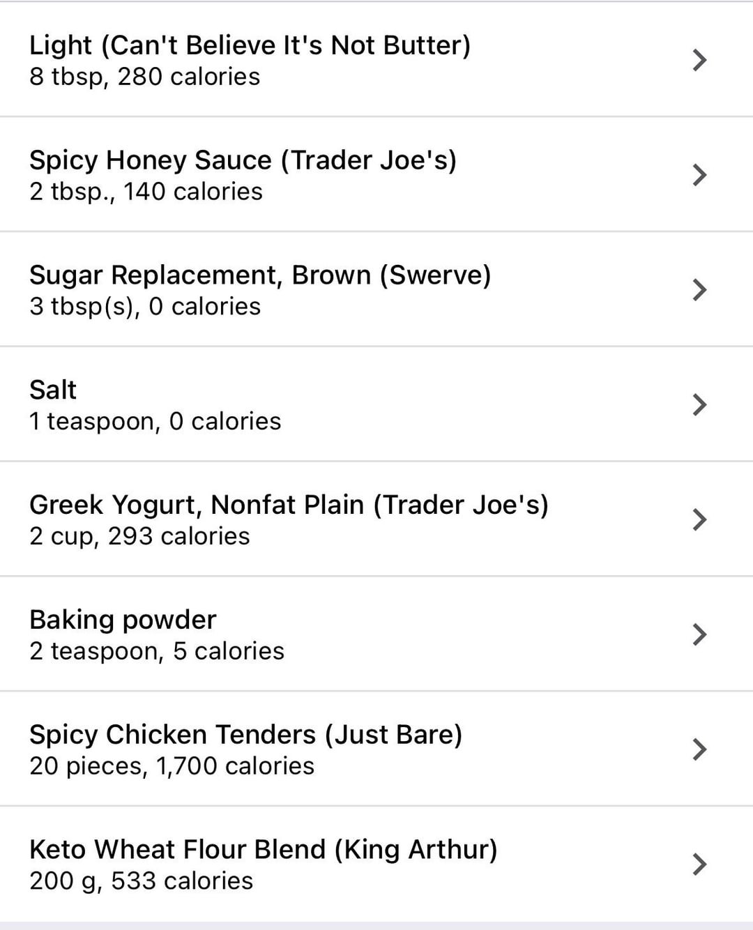Tap the chevron beside Spicy Honey Sauce

pyautogui.click(x=699, y=174)
